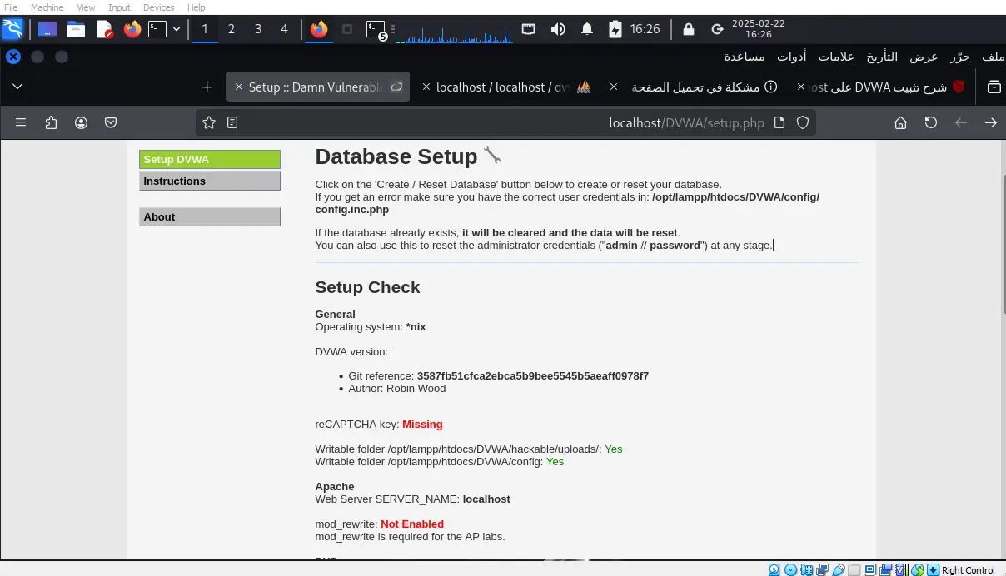The width and height of the screenshot is (1006, 576).
Task: Open the Setup DVWA sidebar item
Action: [210, 160]
